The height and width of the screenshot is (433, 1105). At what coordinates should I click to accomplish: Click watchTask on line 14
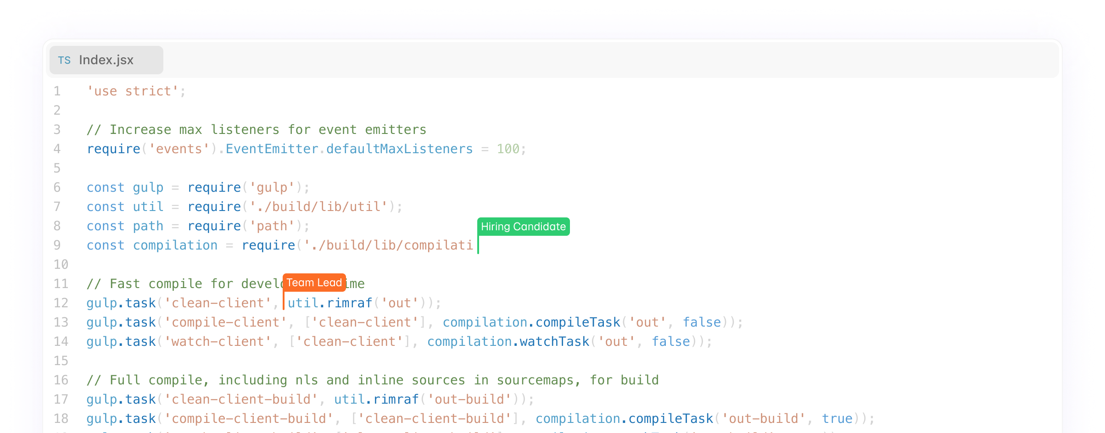554,342
